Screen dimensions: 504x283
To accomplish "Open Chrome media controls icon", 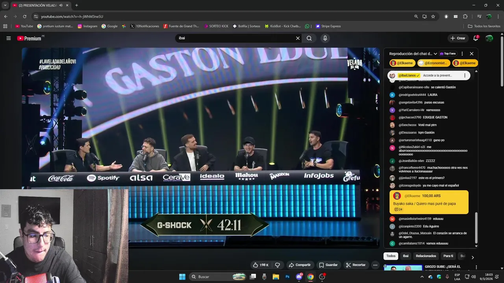I will pyautogui.click(x=479, y=17).
